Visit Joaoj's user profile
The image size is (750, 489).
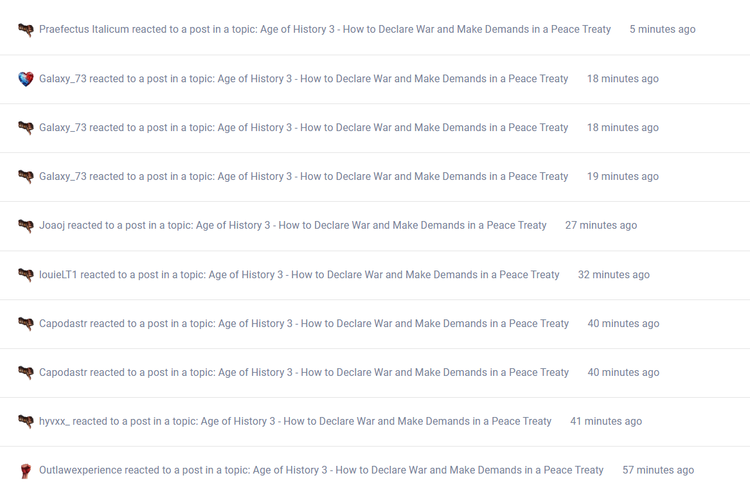point(52,226)
